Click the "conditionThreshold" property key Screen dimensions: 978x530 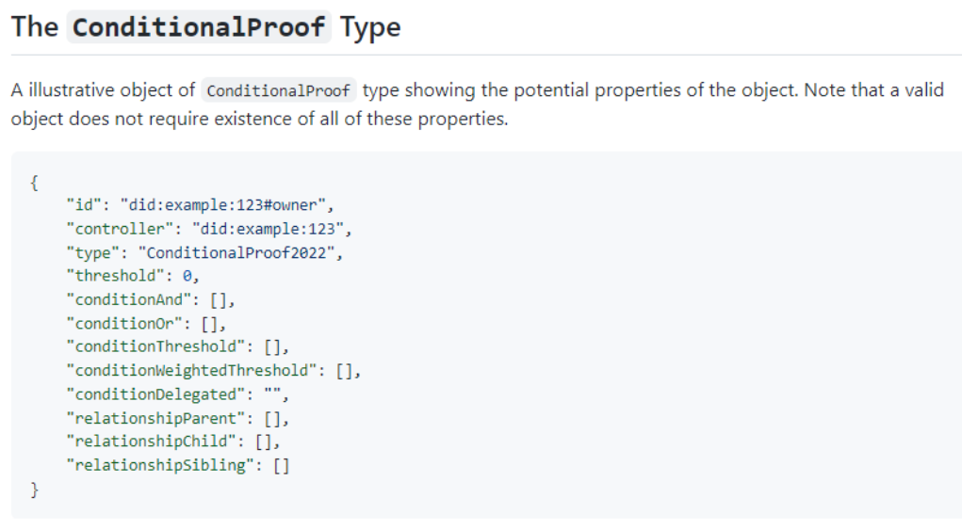point(155,346)
